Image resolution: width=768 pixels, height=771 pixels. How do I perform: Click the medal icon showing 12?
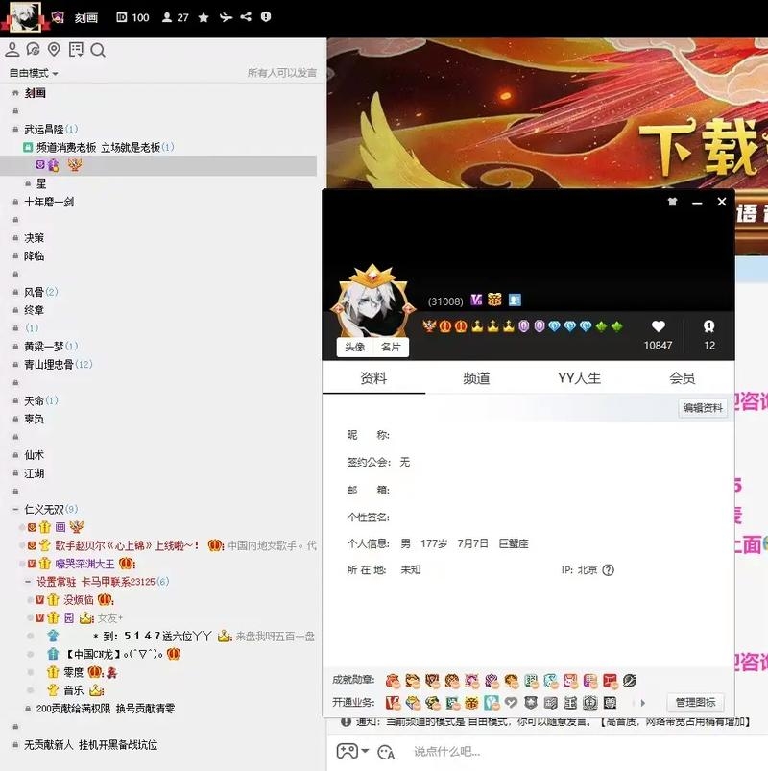click(710, 326)
